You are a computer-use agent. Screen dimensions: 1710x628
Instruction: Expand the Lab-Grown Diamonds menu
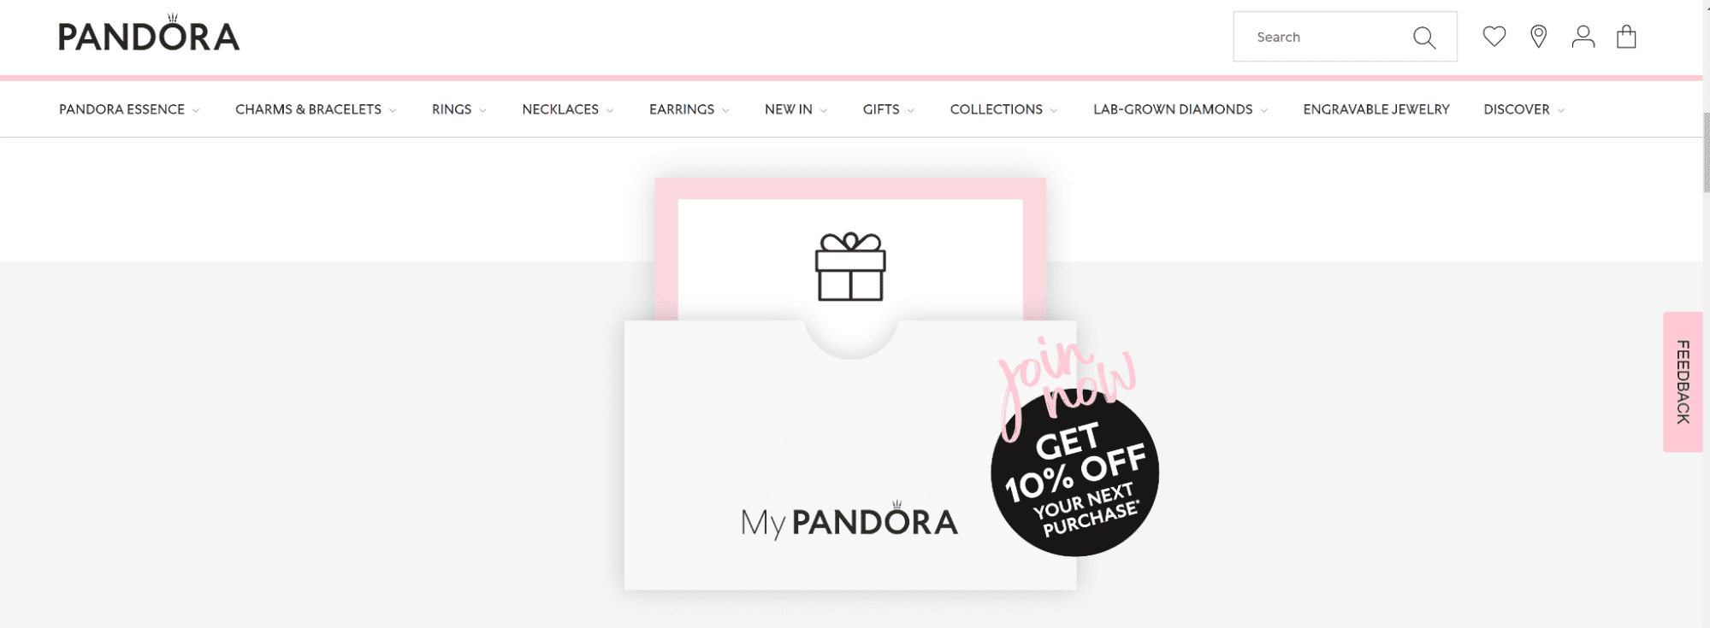click(x=1180, y=109)
